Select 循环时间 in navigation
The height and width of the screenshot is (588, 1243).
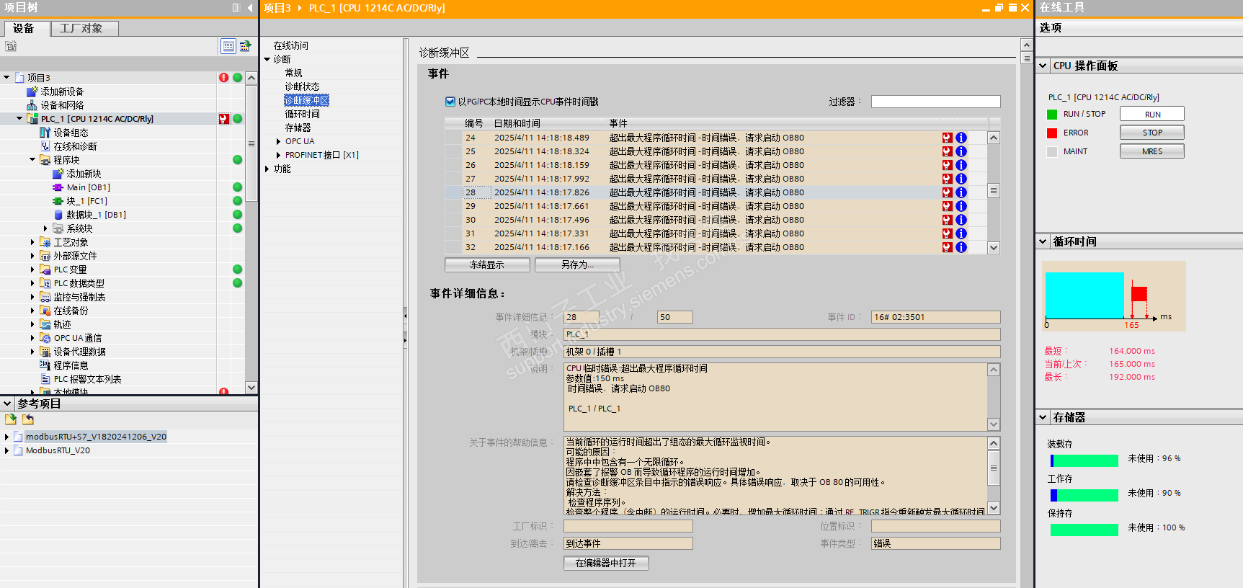coord(302,114)
